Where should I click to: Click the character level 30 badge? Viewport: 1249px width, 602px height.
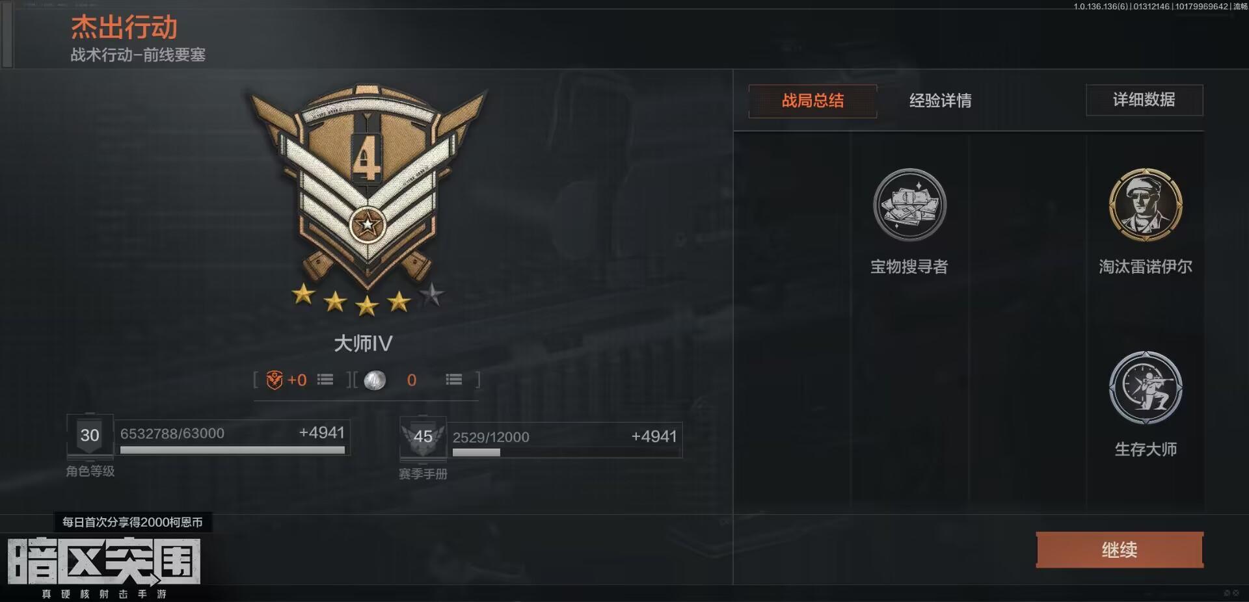tap(90, 435)
